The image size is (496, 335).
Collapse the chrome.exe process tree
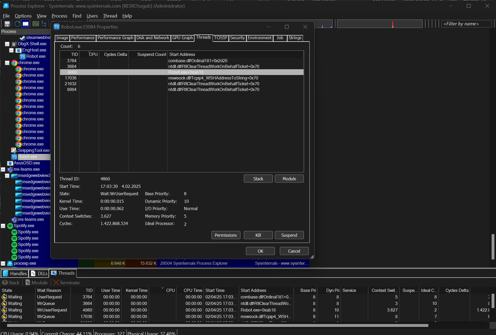7,63
